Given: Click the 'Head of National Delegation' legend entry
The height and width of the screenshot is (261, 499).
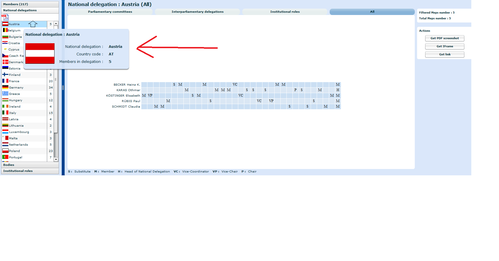Looking at the screenshot, I should (144, 172).
